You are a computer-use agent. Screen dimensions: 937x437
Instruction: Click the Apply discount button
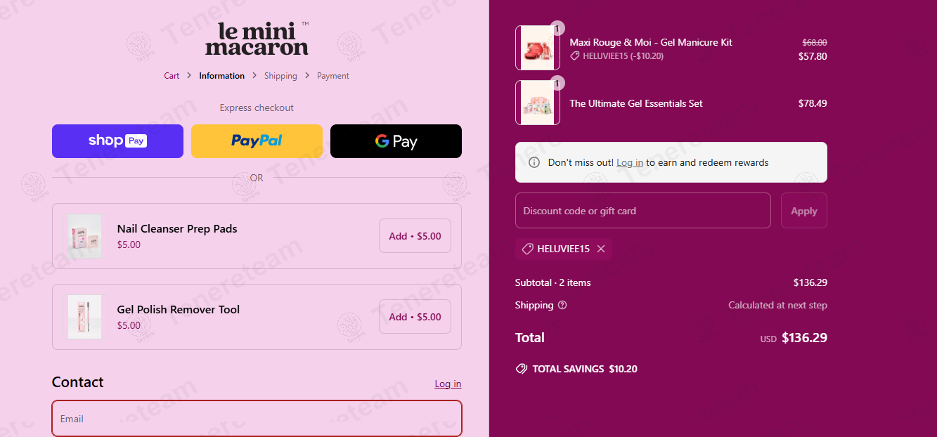tap(803, 211)
